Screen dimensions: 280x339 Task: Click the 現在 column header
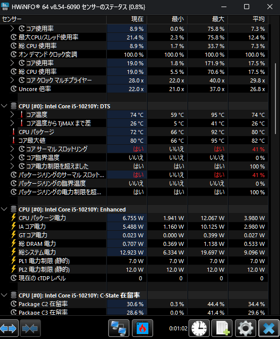127,19
